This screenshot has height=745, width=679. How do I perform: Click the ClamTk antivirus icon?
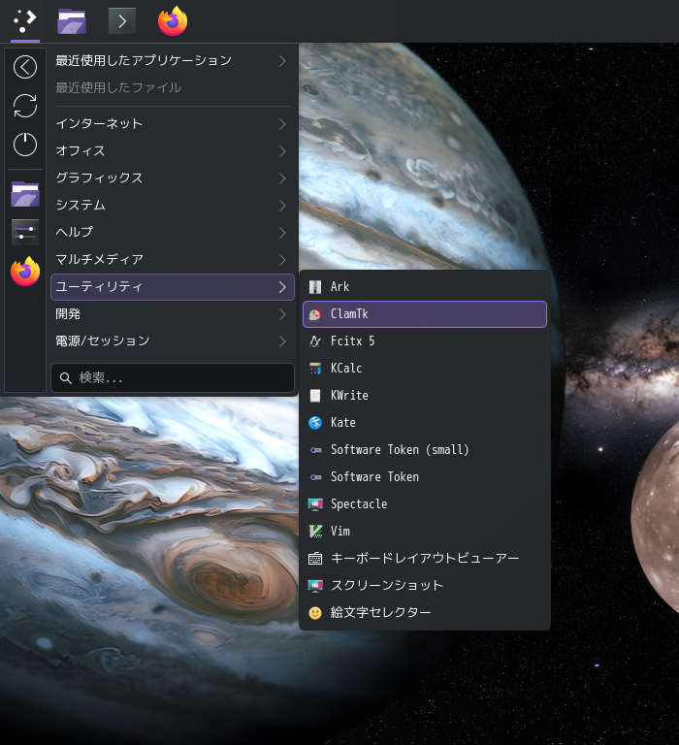point(315,314)
